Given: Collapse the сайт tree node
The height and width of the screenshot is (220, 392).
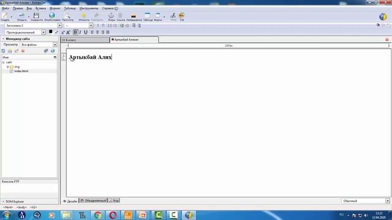Looking at the screenshot, I should tap(3, 62).
